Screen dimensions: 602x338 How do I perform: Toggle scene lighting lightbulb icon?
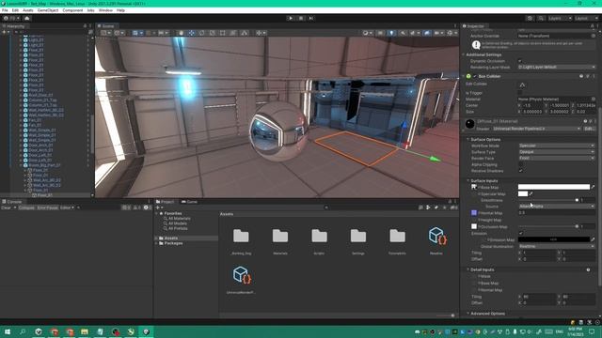pos(391,33)
